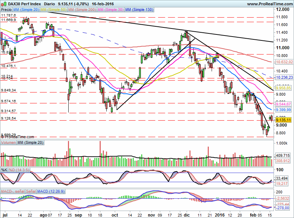Select the yellow 9.135,11 current price tag

tap(283, 120)
